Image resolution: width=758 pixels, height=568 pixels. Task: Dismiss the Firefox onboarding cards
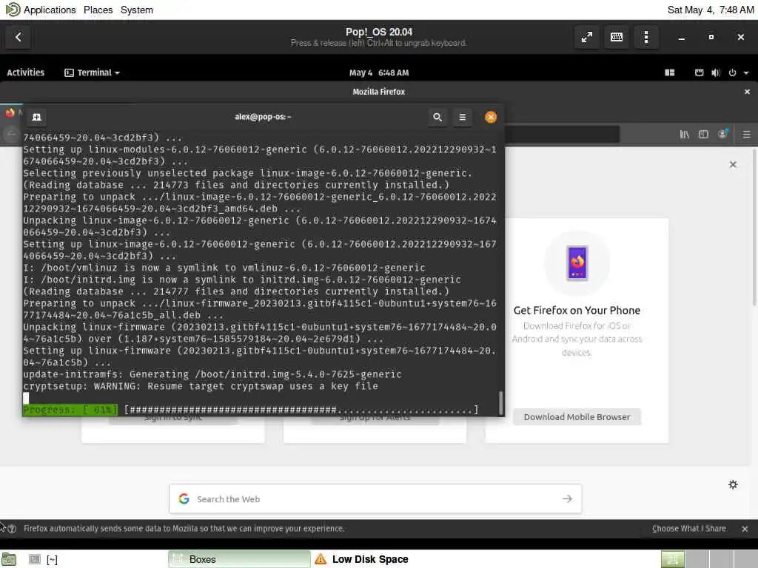coord(733,165)
